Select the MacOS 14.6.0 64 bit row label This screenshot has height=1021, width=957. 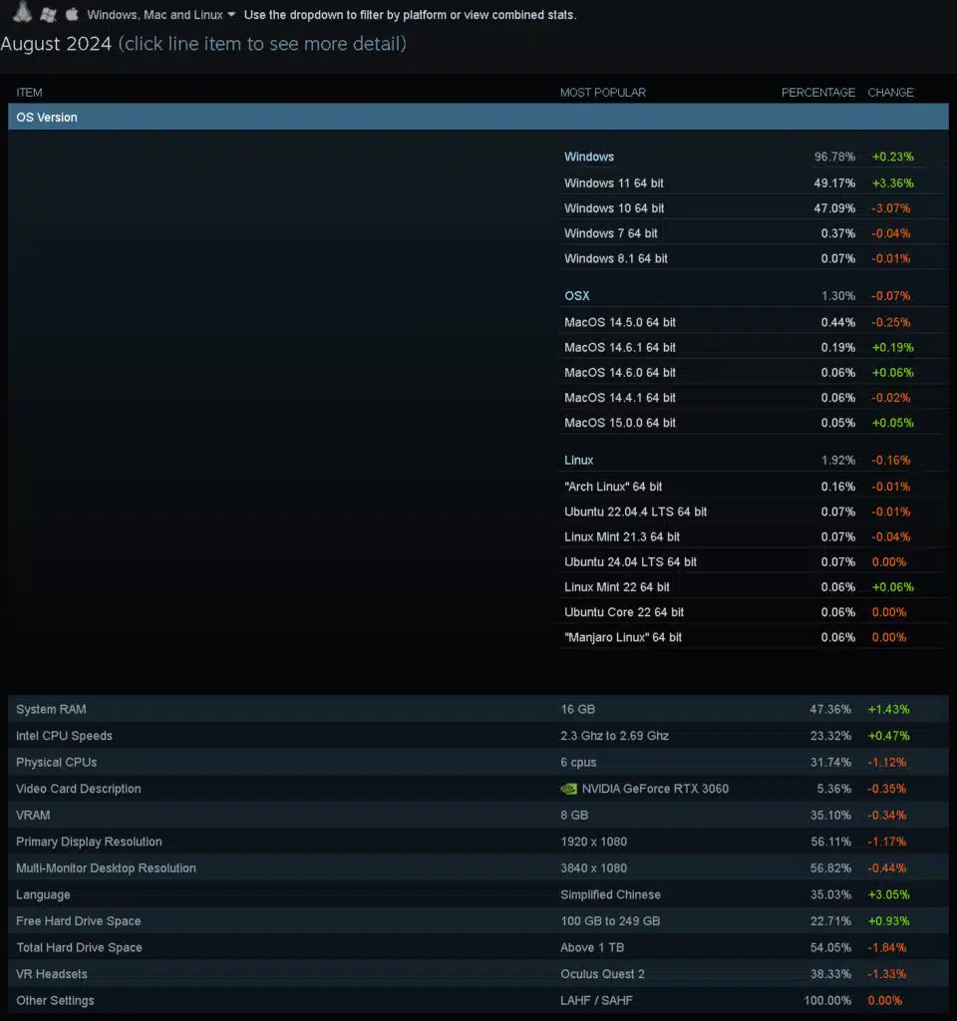[x=620, y=373]
